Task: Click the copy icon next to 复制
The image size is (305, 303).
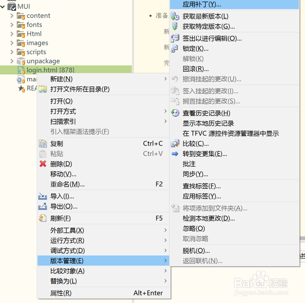Action: pyautogui.click(x=43, y=143)
